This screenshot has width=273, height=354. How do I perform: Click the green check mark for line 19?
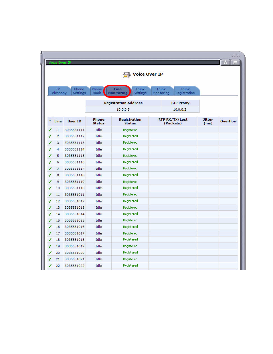(x=50, y=246)
